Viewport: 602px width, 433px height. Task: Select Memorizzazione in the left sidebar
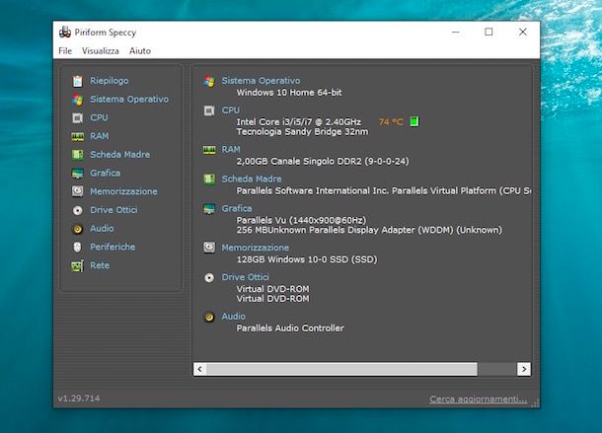point(123,191)
